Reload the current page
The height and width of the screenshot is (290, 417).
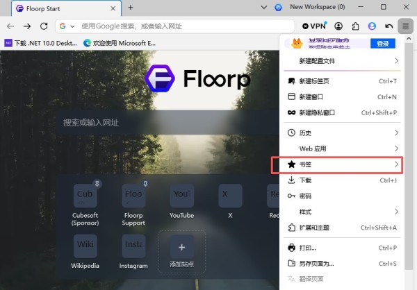point(44,26)
